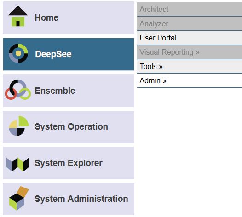Viewport: 242px width, 217px height.
Task: Click the Ensemble interlocking rings icon
Action: (18, 90)
